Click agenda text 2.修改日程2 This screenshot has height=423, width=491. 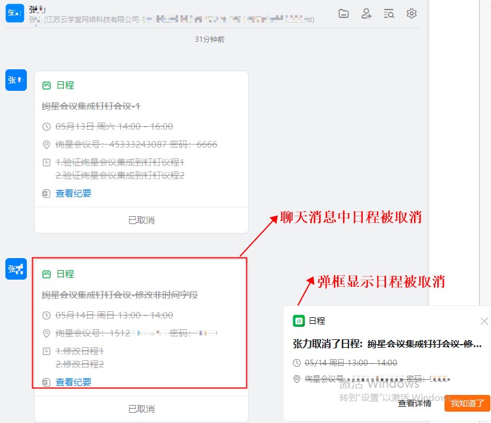pyautogui.click(x=79, y=364)
